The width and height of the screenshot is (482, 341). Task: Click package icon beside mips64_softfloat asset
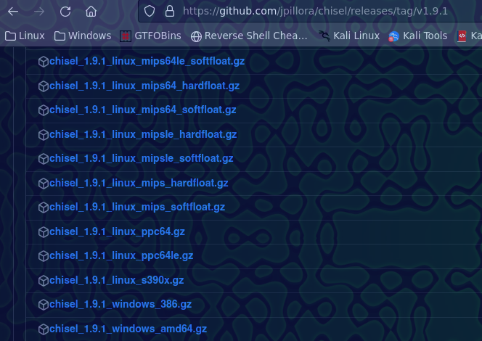pos(44,110)
